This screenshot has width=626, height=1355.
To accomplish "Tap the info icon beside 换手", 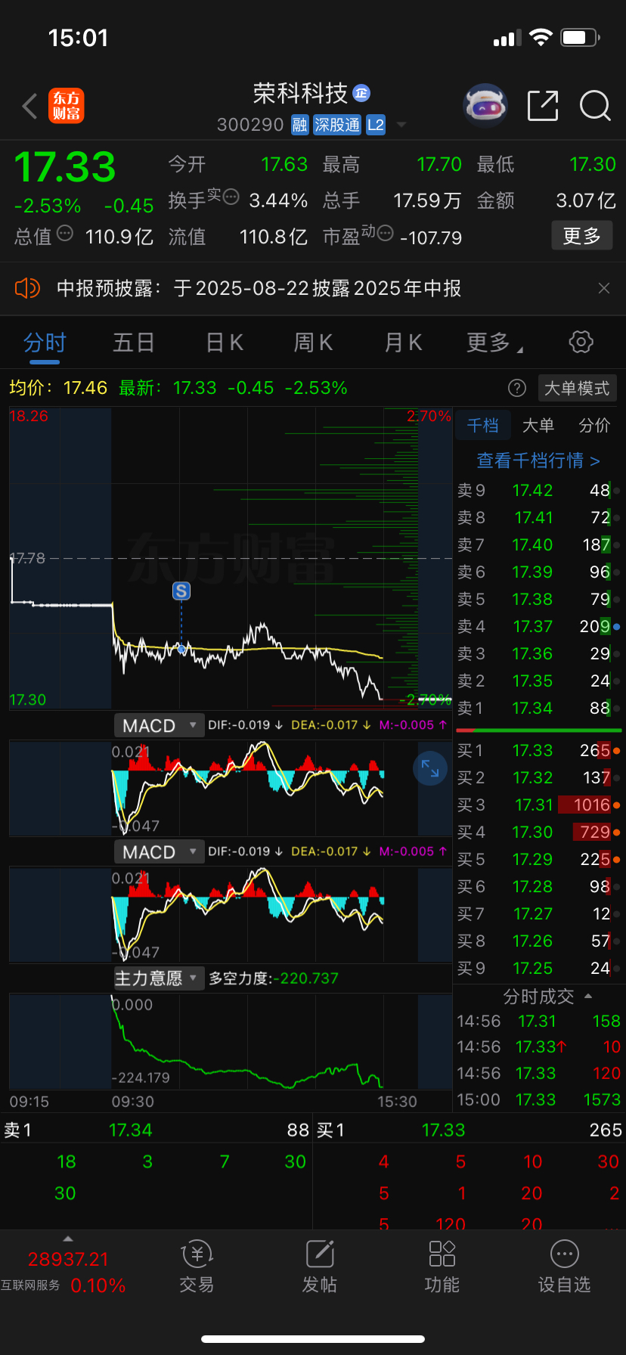I will point(231,197).
